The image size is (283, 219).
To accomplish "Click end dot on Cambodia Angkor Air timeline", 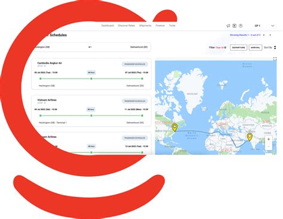I will (142, 79).
